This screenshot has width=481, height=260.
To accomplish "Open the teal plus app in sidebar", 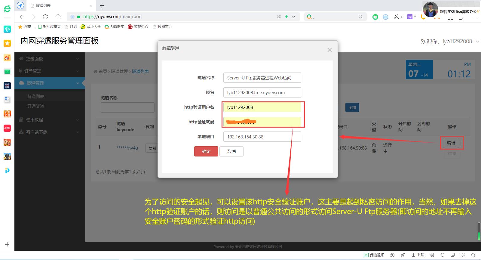I will [x=7, y=29].
